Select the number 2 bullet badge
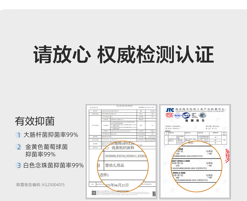Screen dimensions: 247x201 tap(19, 147)
